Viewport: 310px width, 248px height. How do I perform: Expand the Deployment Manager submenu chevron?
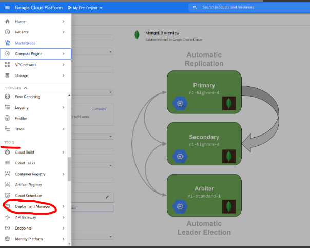click(x=63, y=206)
